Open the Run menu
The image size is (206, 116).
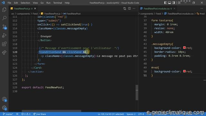click(48, 3)
